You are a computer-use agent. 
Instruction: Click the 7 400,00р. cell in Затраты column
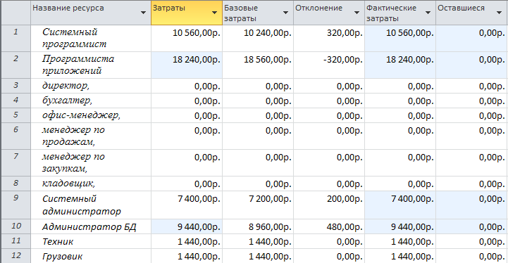187,205
